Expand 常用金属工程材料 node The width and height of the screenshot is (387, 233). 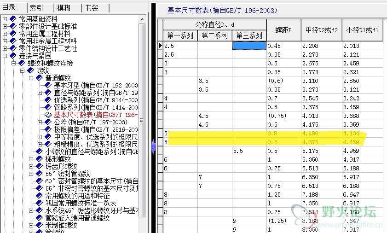coord(5,34)
